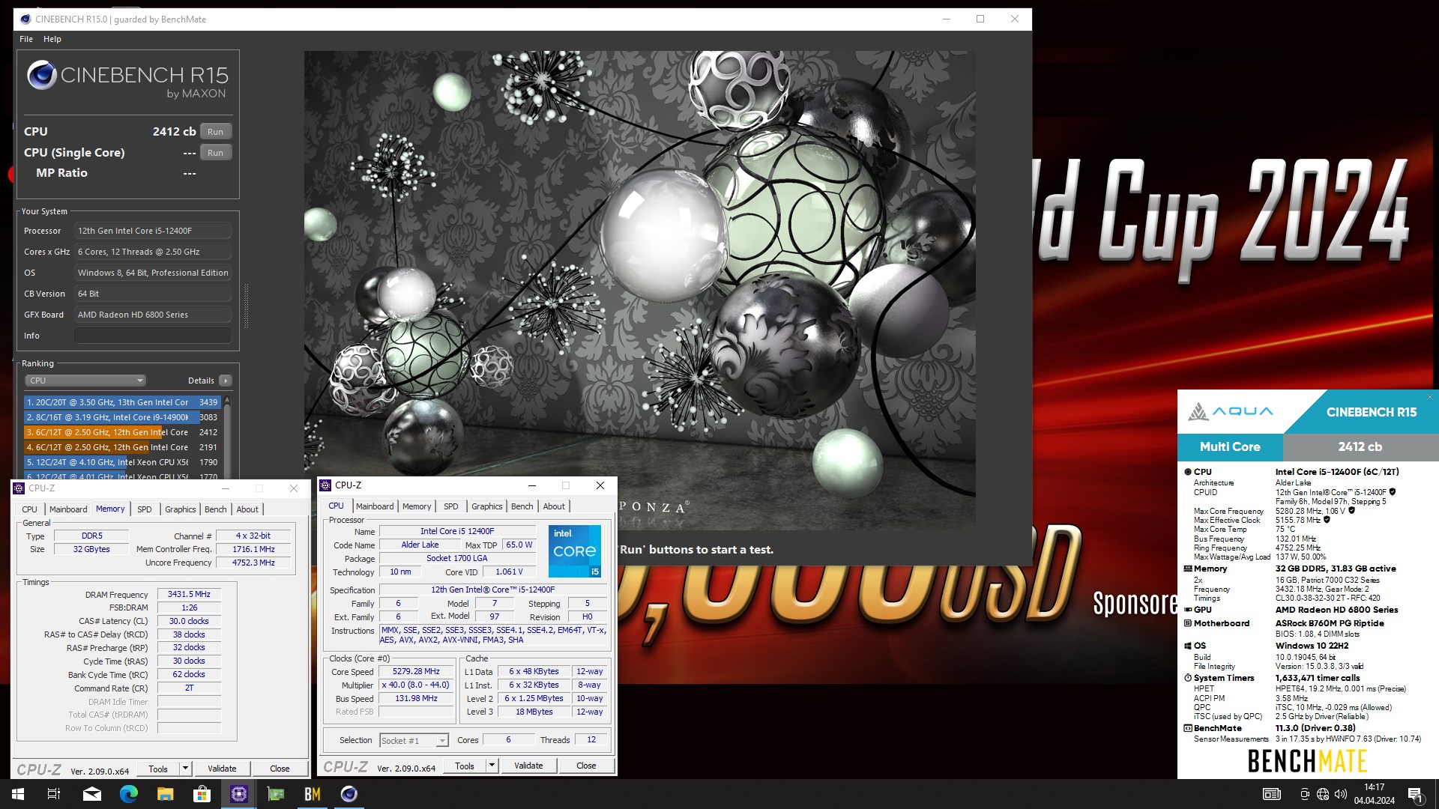Switch to BenchMate via BM taskbar icon
Viewport: 1439px width, 809px height.
pos(313,794)
